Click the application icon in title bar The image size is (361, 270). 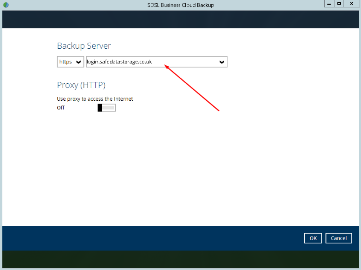pyautogui.click(x=6, y=5)
